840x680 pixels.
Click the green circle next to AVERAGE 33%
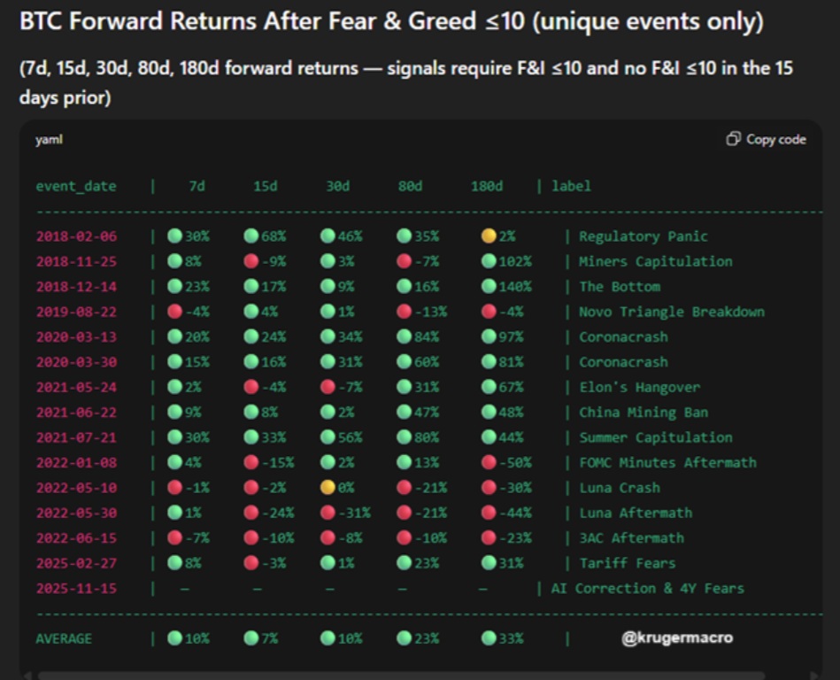489,638
